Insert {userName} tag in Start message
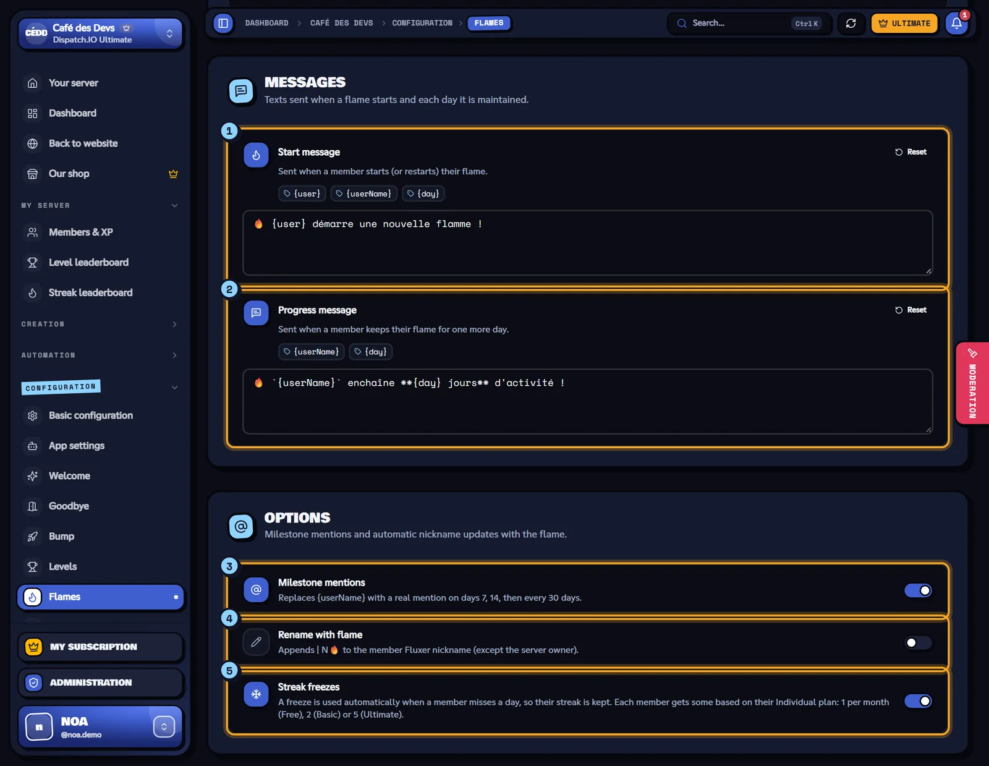989x766 pixels. [x=363, y=194]
